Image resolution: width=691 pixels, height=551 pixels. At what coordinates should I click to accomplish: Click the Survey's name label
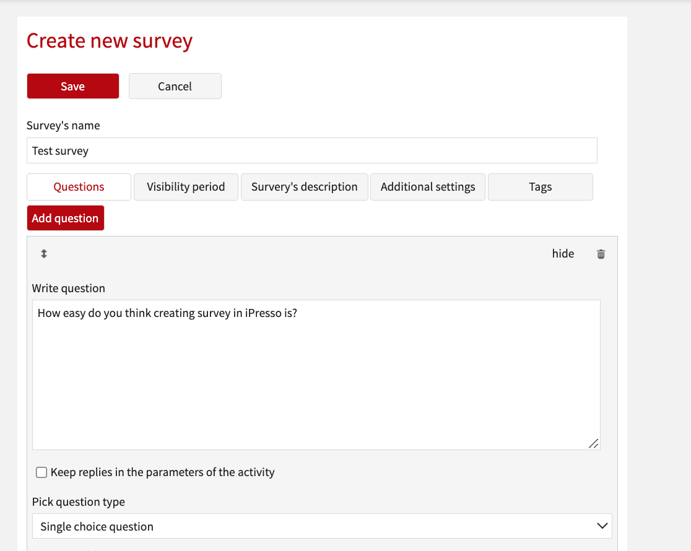pos(63,126)
